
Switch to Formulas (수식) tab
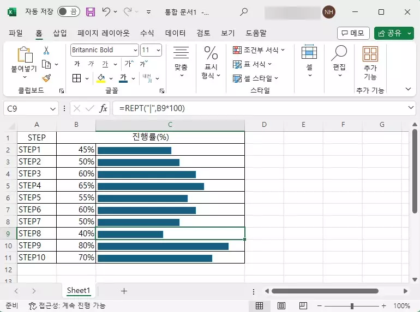pyautogui.click(x=147, y=33)
